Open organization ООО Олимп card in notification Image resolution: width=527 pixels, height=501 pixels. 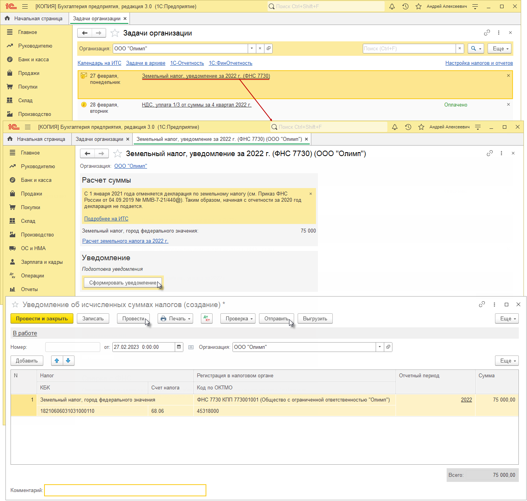388,347
